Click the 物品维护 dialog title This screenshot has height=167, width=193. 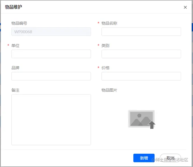pyautogui.click(x=13, y=7)
